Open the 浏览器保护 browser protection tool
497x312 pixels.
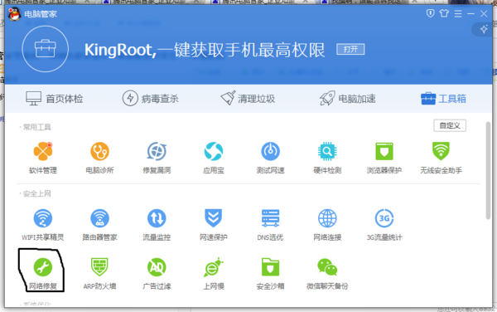coord(384,158)
